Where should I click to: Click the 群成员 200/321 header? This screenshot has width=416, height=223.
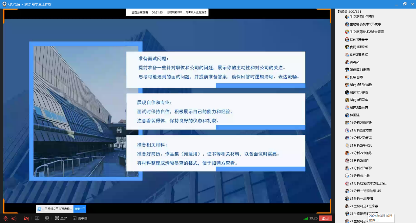tap(349, 11)
